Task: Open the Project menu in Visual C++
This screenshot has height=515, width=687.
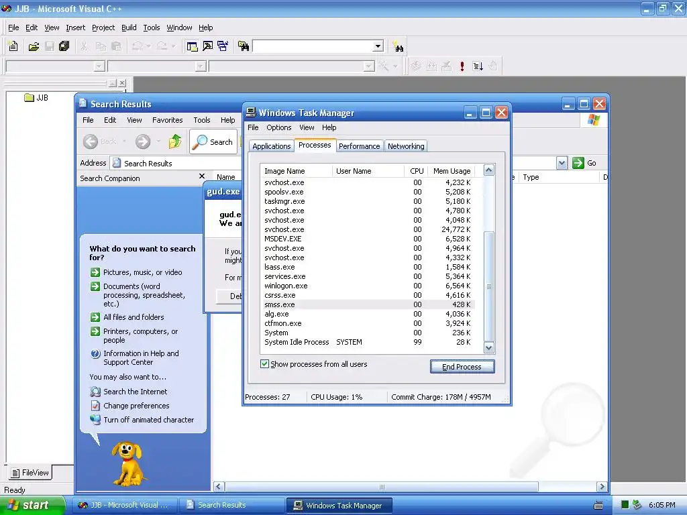Action: [x=103, y=27]
